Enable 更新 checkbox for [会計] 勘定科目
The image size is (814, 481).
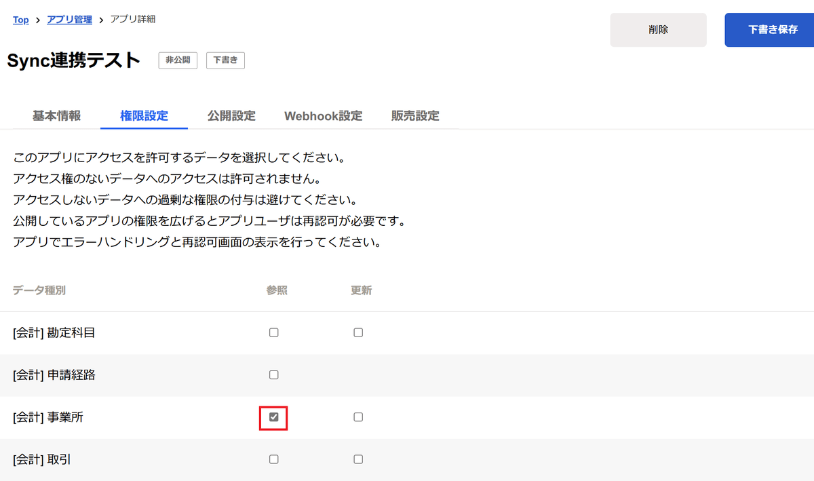[358, 332]
